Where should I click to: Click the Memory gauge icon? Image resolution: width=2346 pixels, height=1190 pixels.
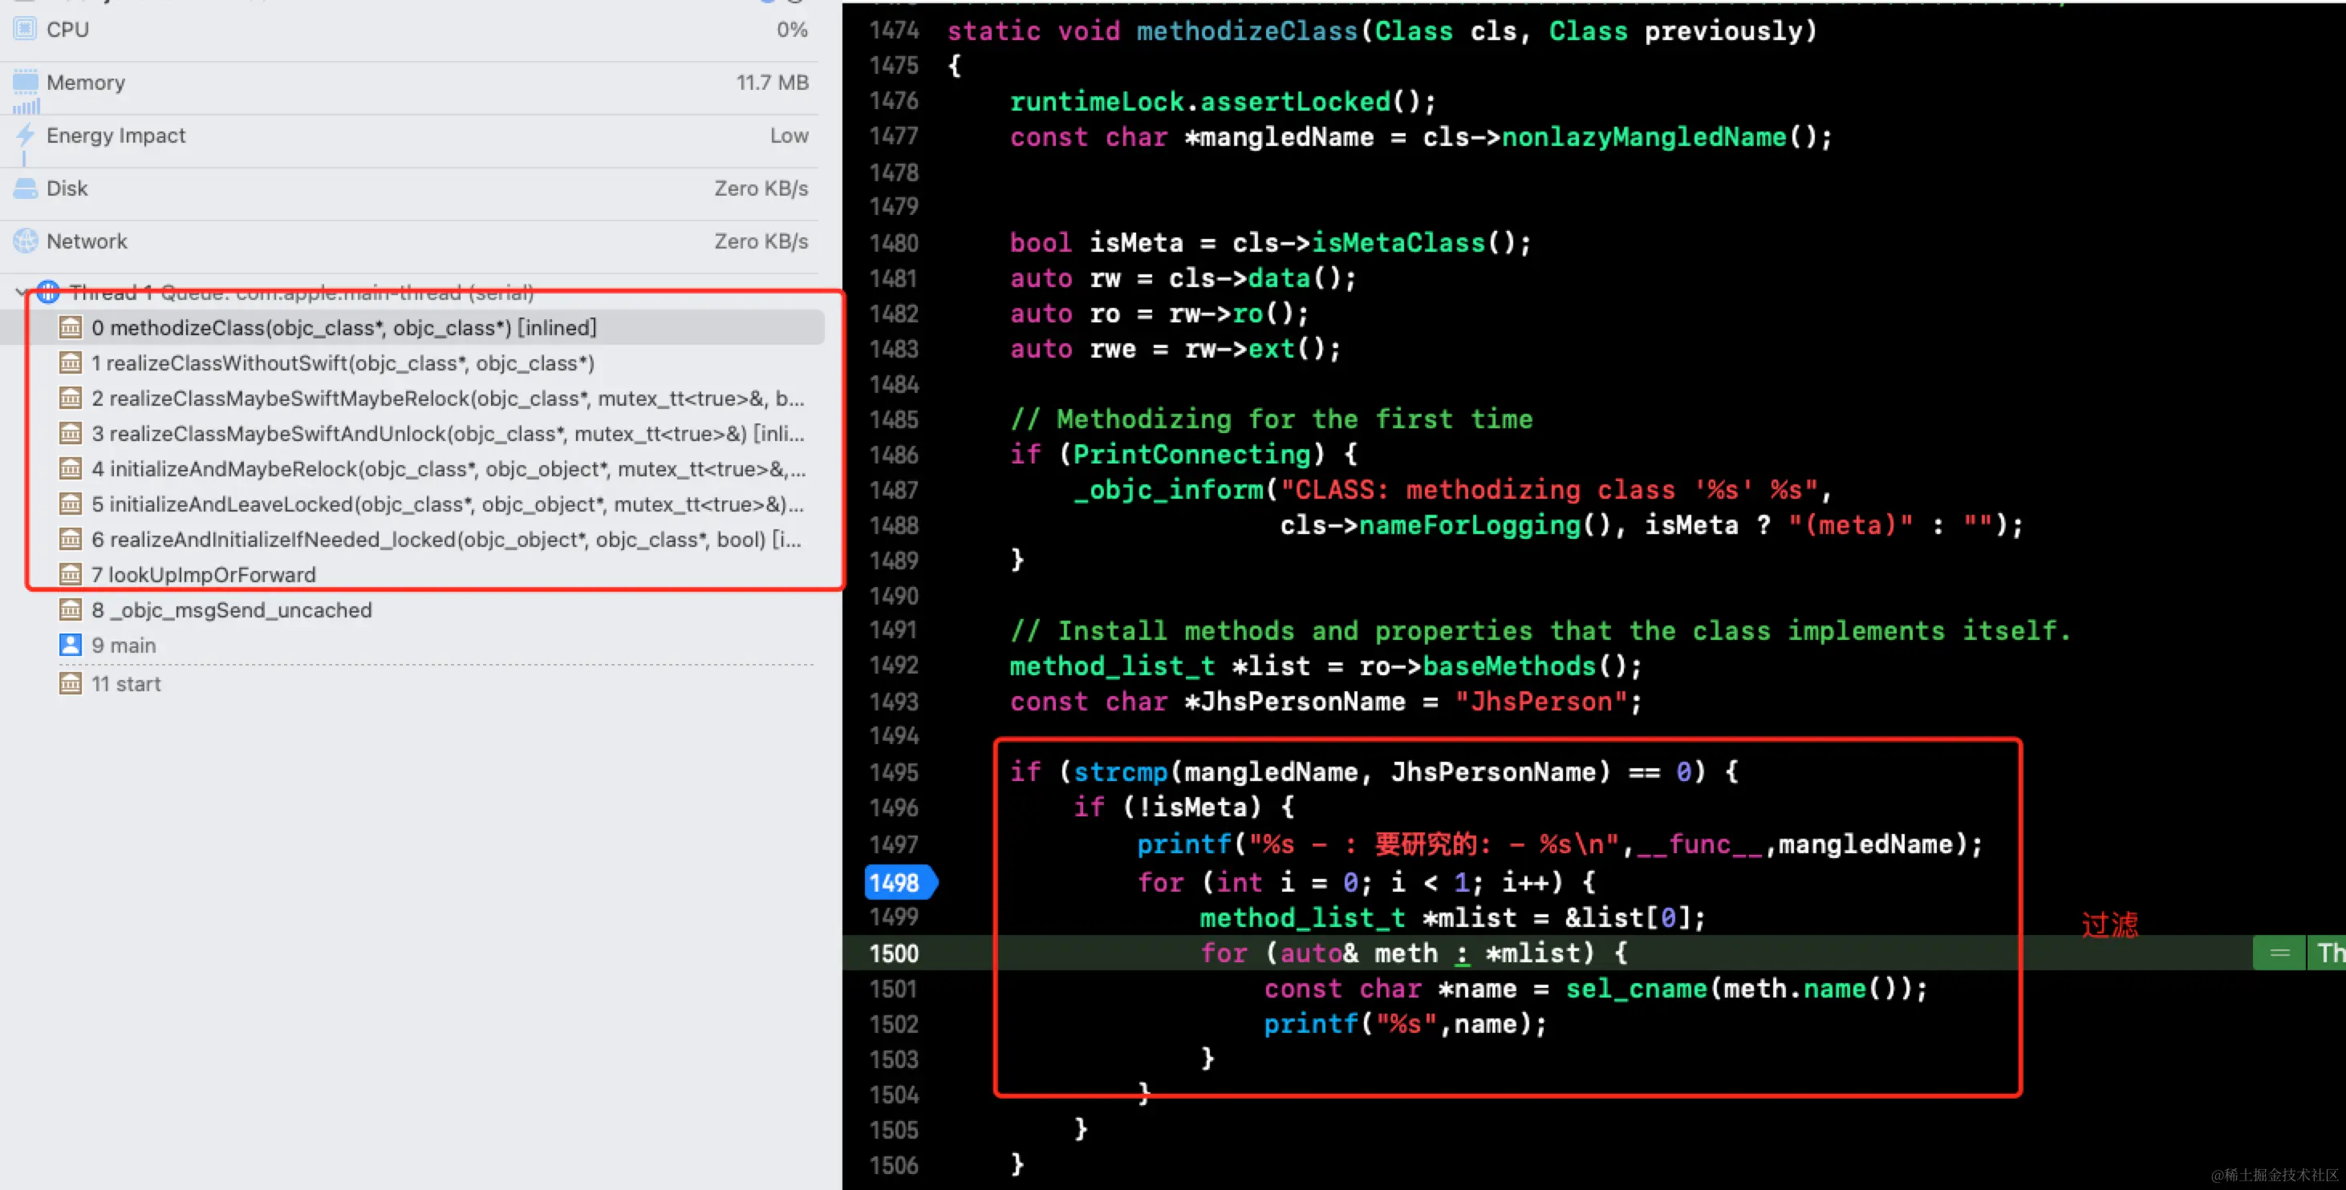point(26,82)
